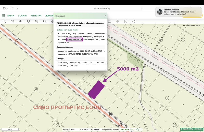Viewport: 204px width, 132px height.
Task: Click the zoom out magnifier icon
Action: click(x=45, y=21)
